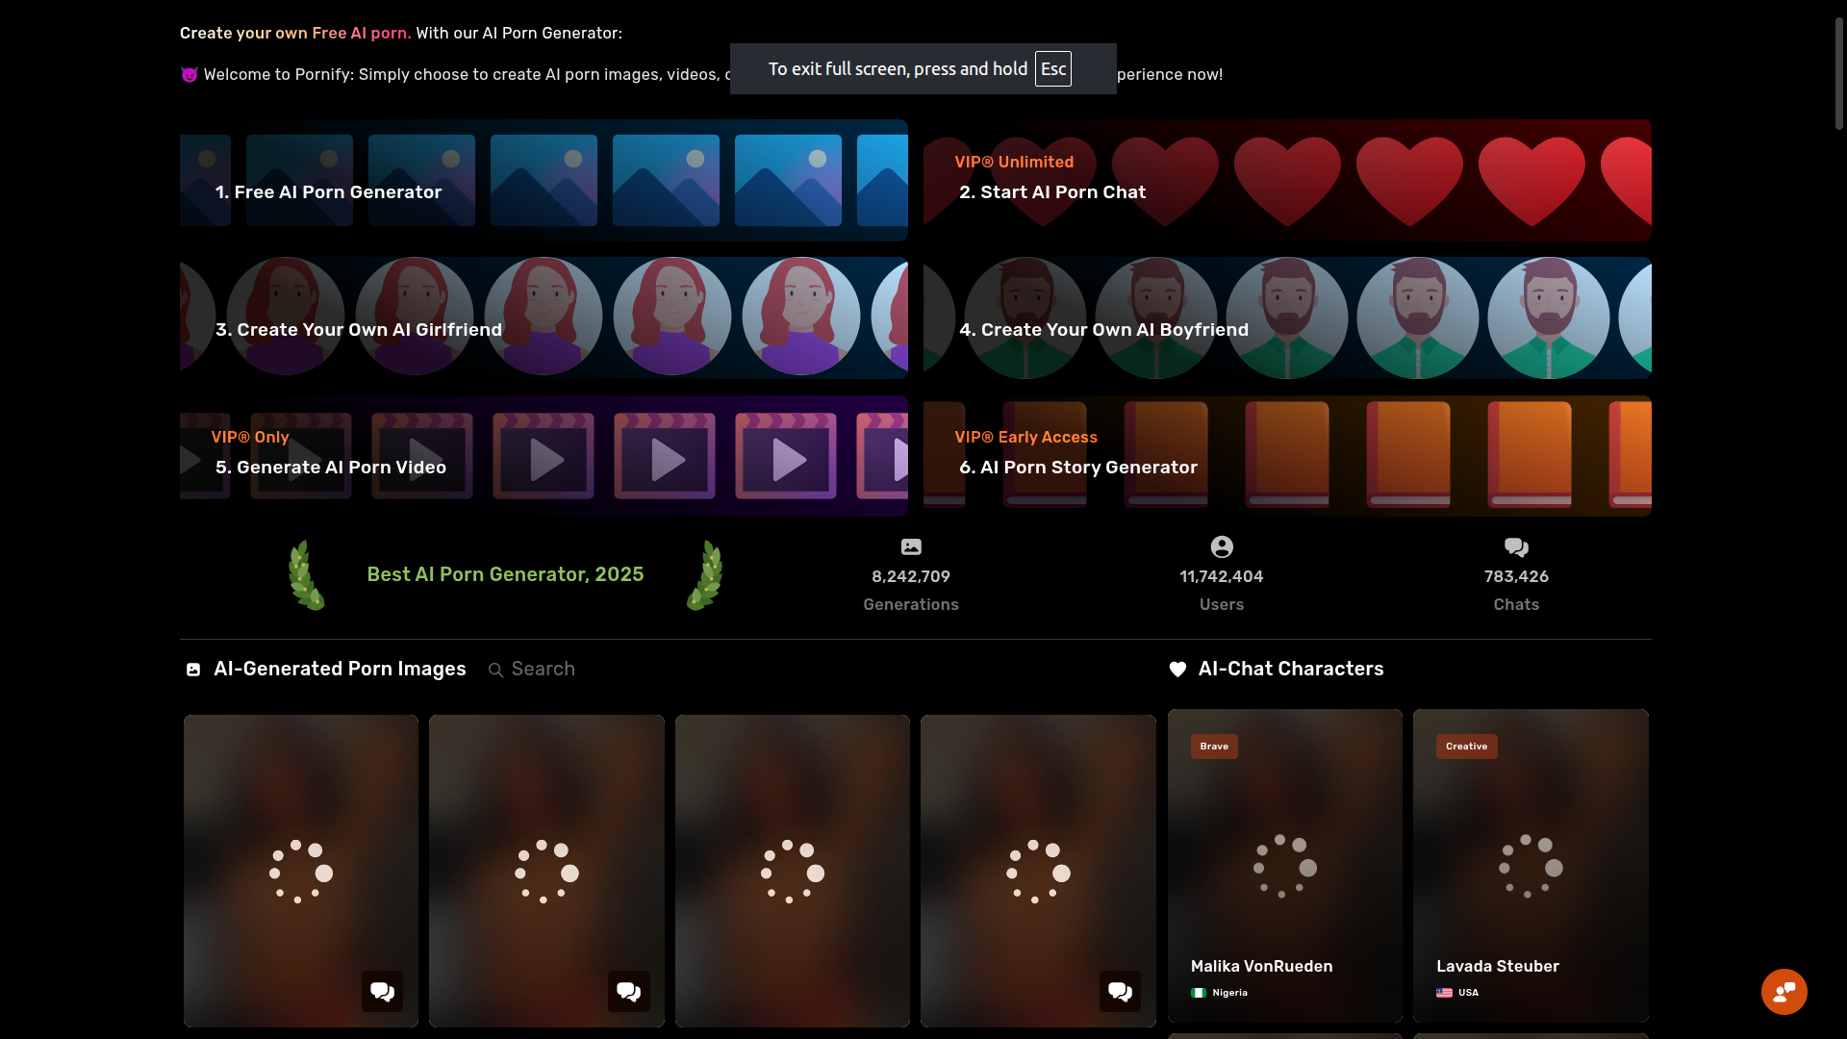Click the Esc key hint in fullscreen notice
The height and width of the screenshot is (1039, 1847).
[x=1052, y=69]
